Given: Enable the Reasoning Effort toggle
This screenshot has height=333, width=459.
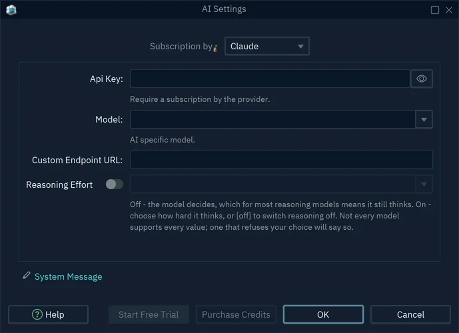Looking at the screenshot, I should click(x=115, y=184).
